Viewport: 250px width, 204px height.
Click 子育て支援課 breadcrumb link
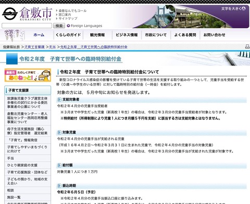[x=34, y=47]
